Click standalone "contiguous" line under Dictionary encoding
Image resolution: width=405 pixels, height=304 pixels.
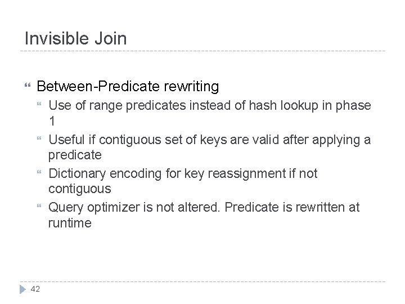(x=79, y=190)
